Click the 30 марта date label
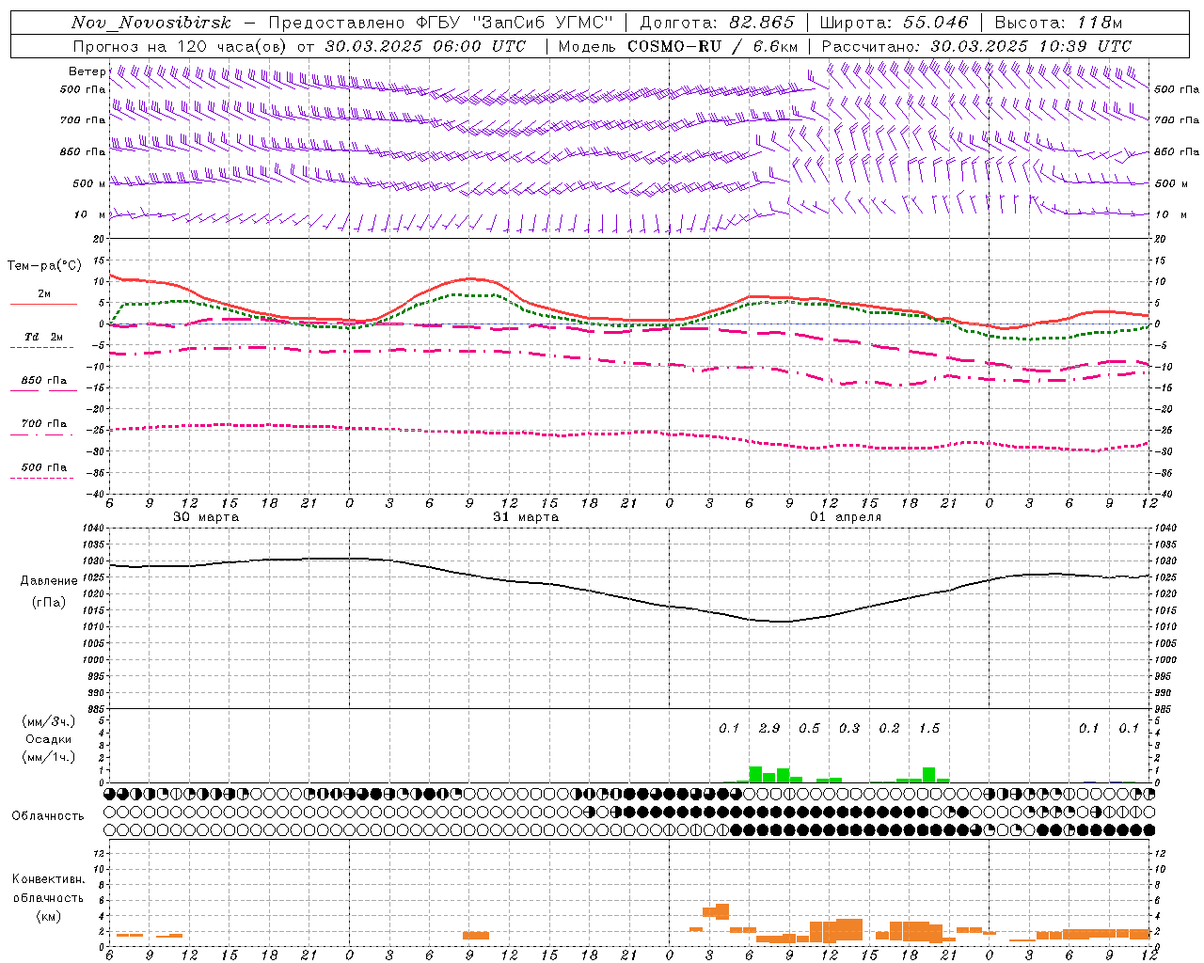 206,517
